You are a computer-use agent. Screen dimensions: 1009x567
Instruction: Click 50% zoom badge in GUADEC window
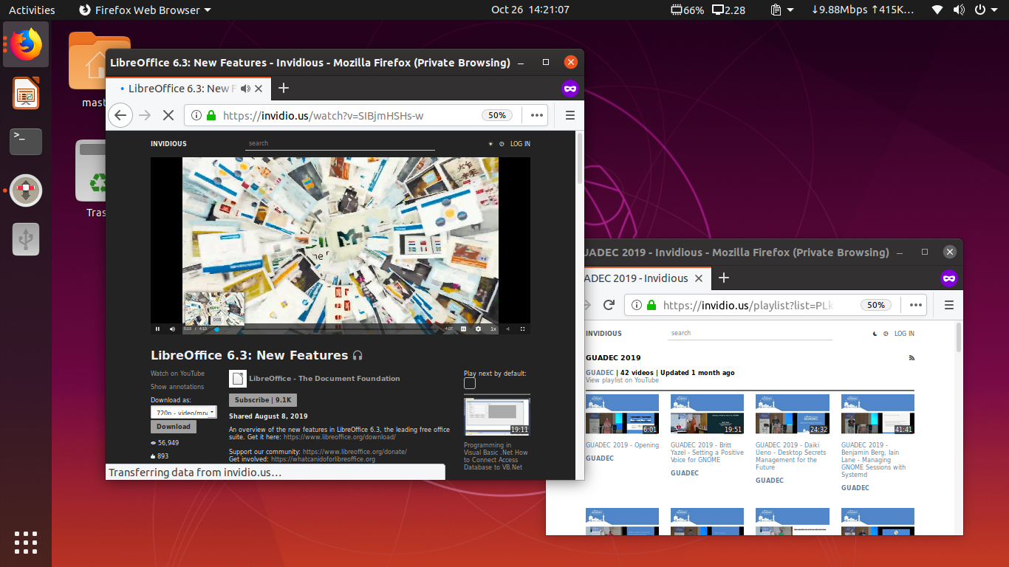pos(876,305)
